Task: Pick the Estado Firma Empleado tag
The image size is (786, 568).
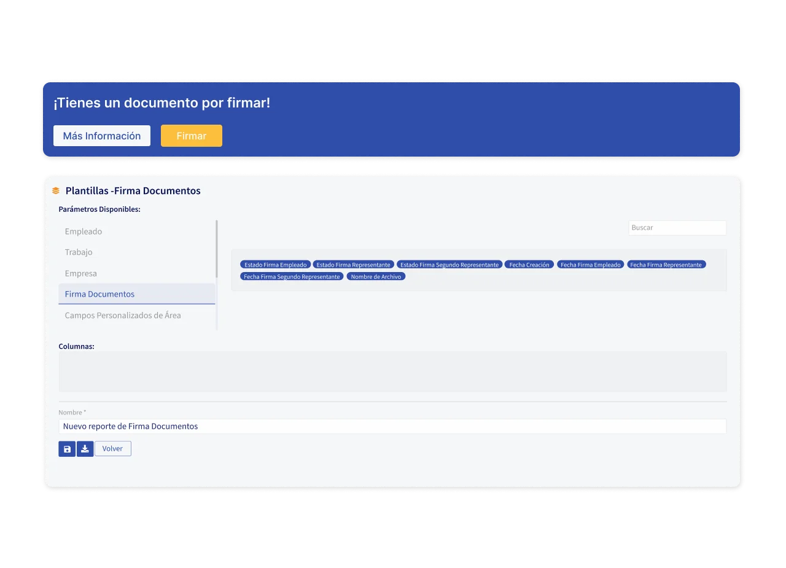Action: click(276, 265)
